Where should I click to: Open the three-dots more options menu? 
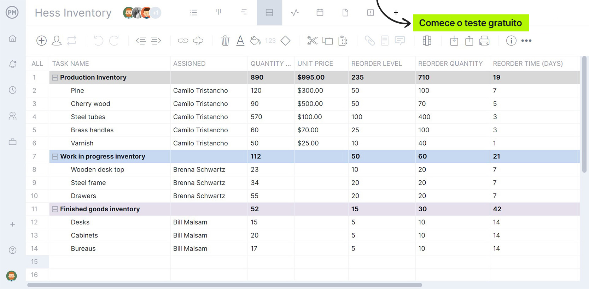pyautogui.click(x=526, y=41)
